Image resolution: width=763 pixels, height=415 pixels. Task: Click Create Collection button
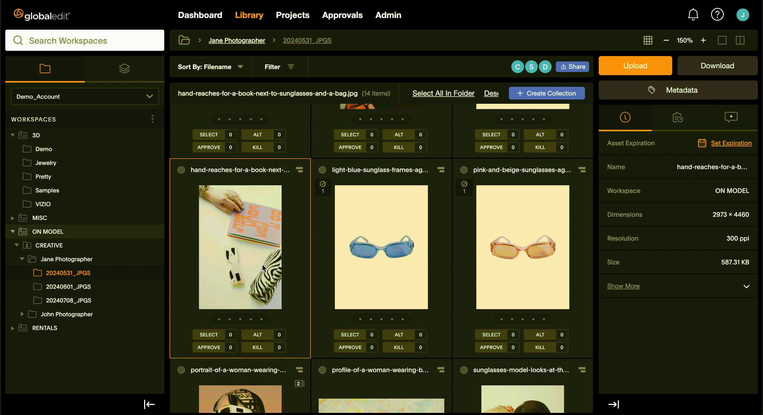pos(547,93)
